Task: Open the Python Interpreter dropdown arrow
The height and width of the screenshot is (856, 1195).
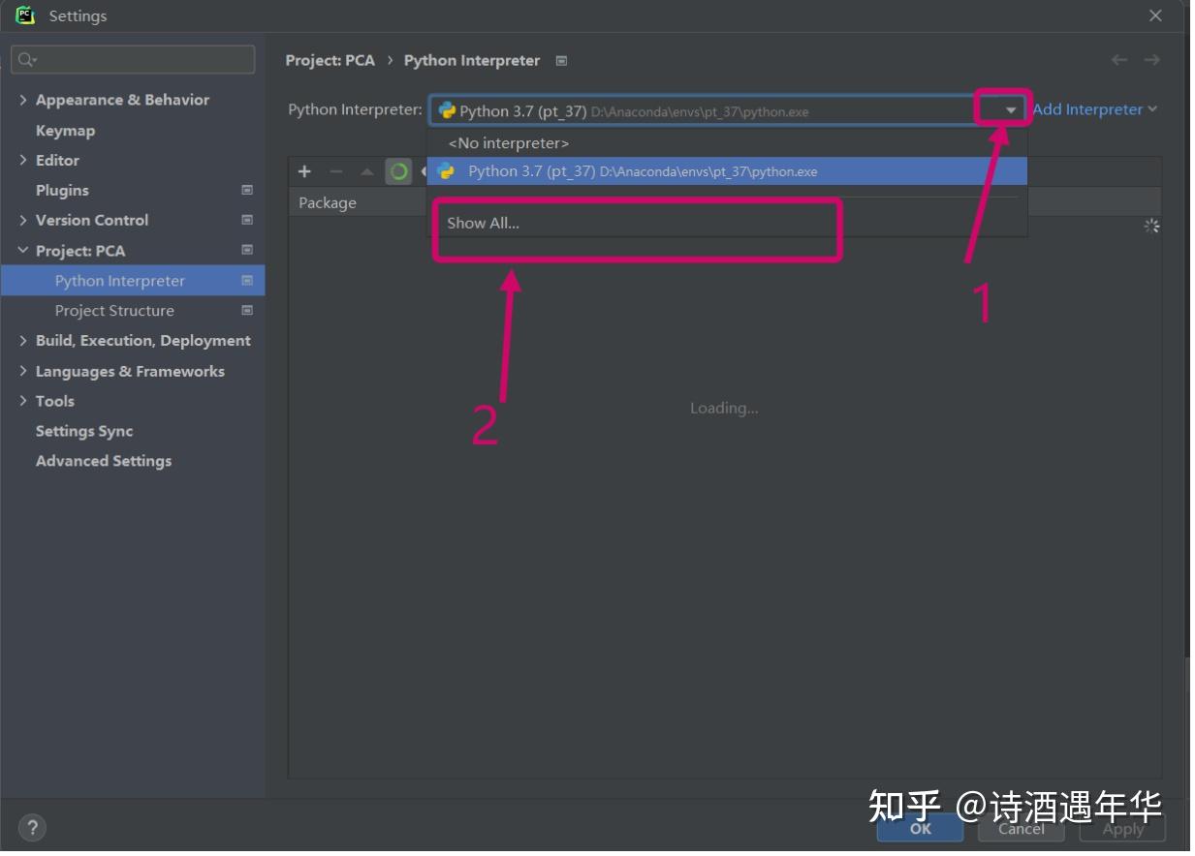Action: pos(1011,110)
